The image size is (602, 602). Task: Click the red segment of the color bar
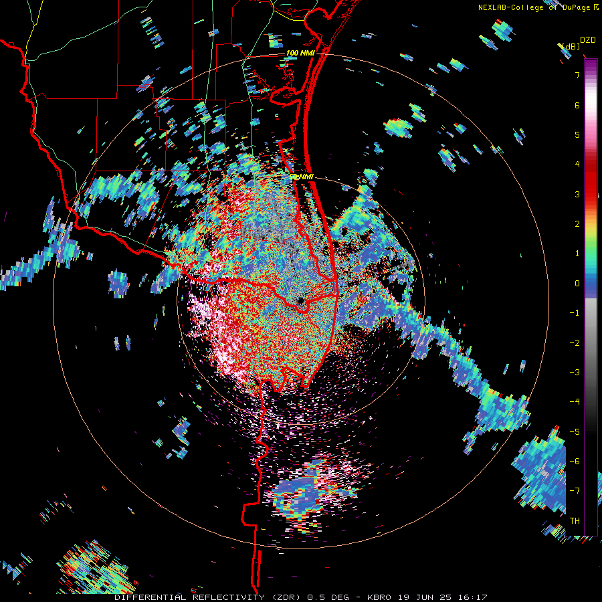pos(591,181)
